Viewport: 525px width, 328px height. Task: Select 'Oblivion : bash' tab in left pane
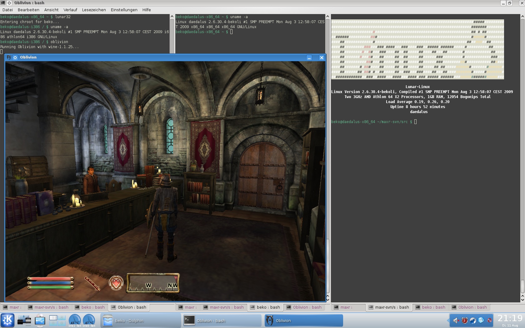(129, 307)
